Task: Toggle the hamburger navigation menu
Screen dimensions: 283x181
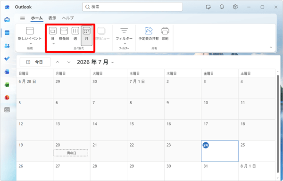Action: click(x=23, y=18)
